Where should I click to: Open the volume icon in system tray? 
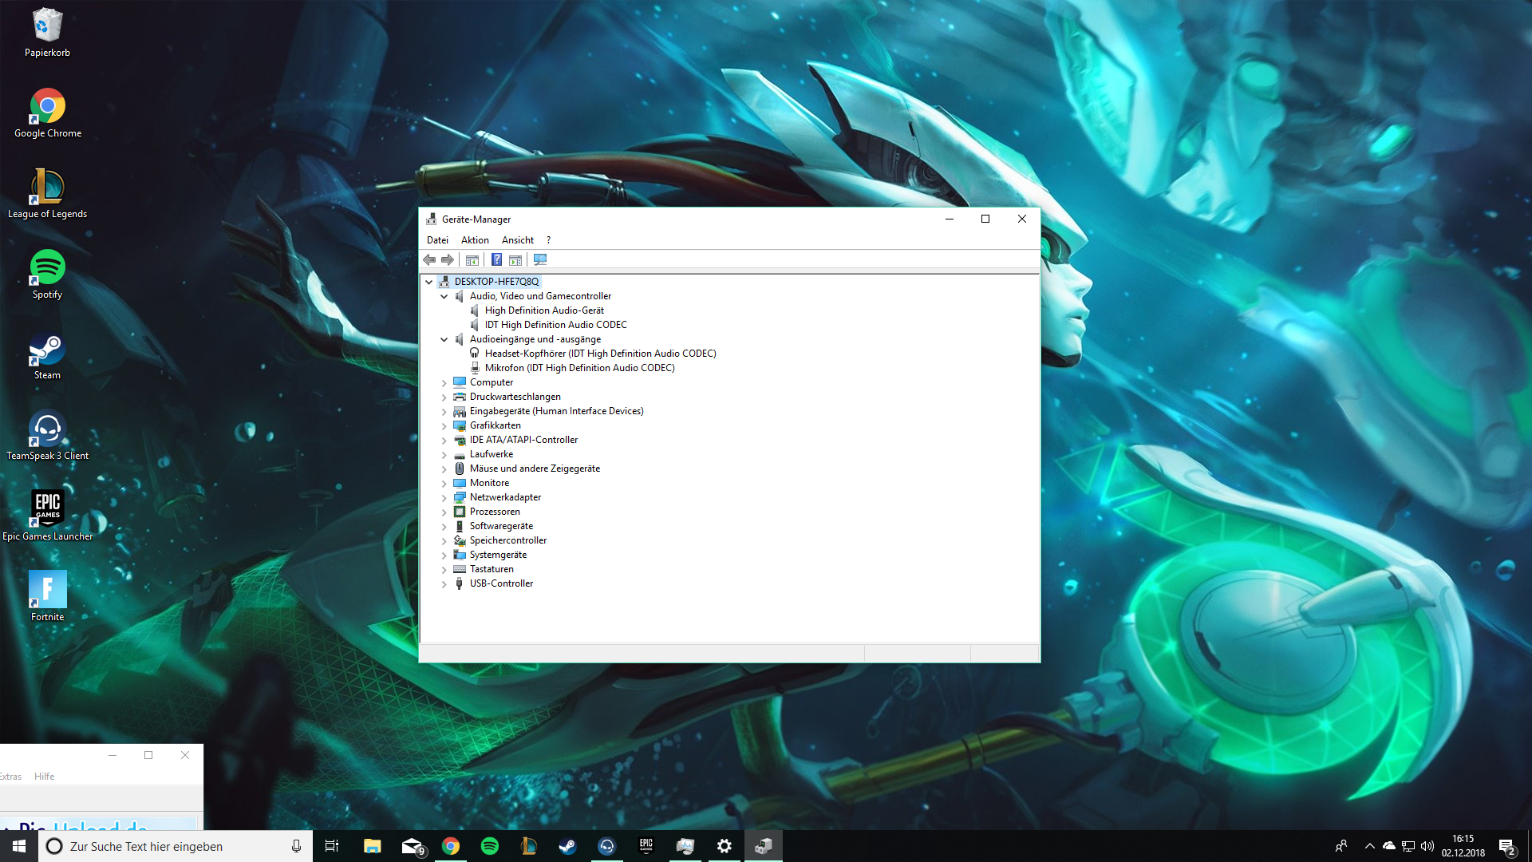(1427, 846)
